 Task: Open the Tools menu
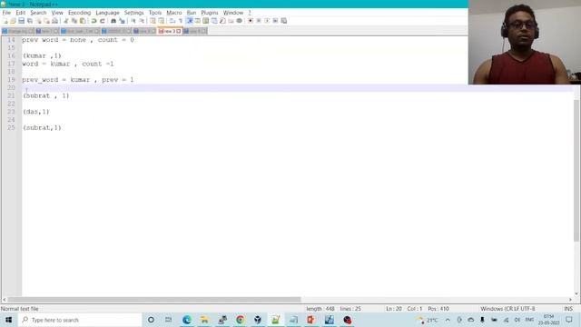pyautogui.click(x=155, y=13)
